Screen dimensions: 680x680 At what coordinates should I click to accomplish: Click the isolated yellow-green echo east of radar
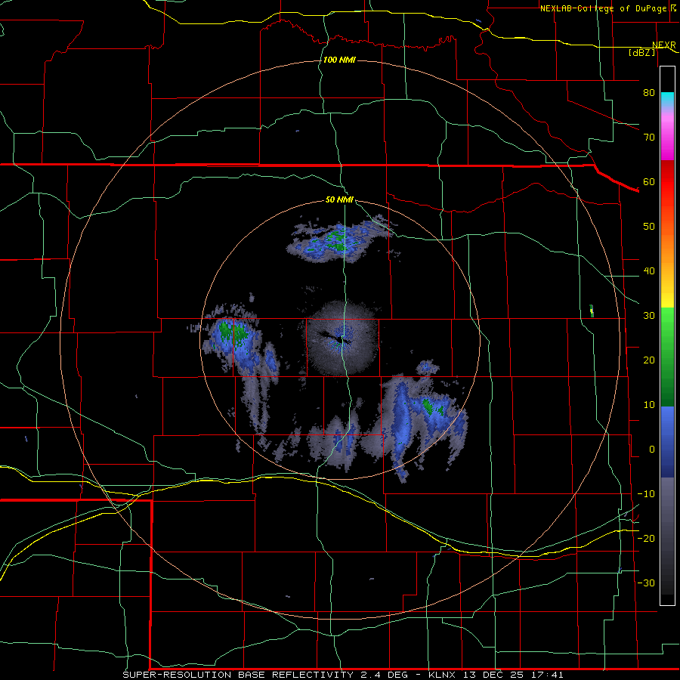(592, 311)
